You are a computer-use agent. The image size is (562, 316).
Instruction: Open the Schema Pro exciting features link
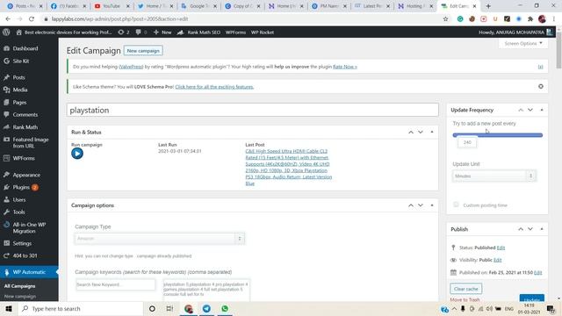tap(214, 87)
